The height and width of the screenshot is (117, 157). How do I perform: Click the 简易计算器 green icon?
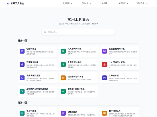[22, 113]
